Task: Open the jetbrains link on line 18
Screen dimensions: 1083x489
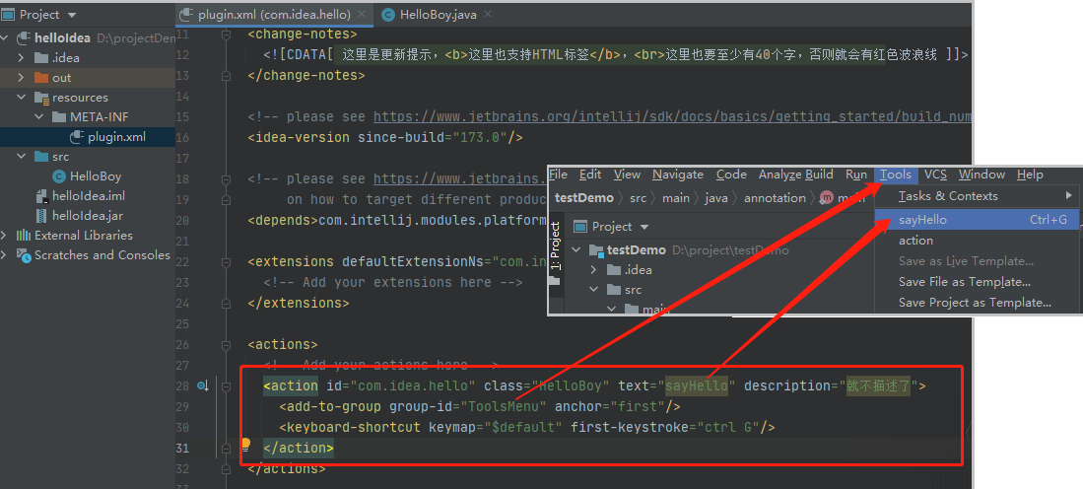Action: click(460, 178)
